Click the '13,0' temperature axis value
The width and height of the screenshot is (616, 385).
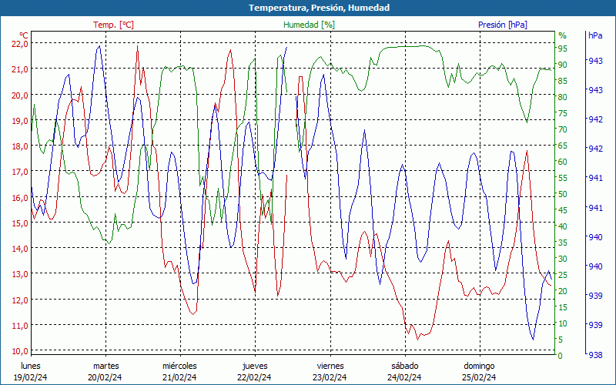[20, 274]
